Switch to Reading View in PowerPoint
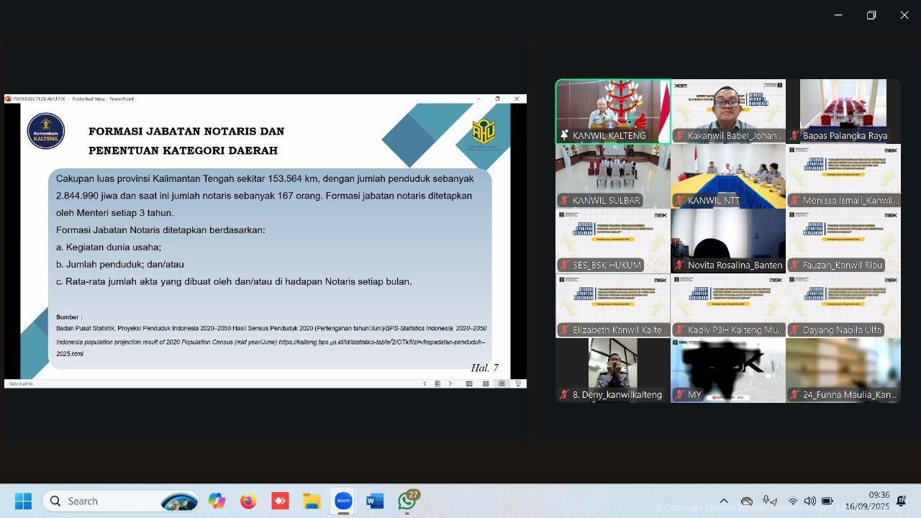Image resolution: width=921 pixels, height=518 pixels. [x=502, y=383]
